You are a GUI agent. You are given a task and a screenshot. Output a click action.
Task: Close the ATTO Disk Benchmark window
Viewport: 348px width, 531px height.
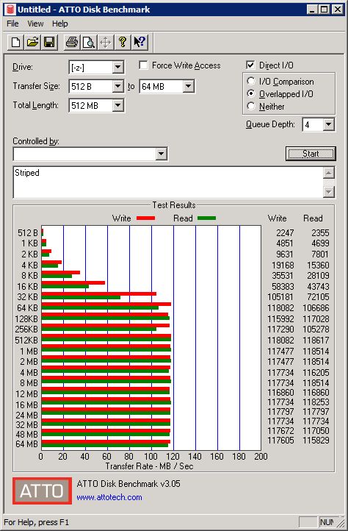(x=338, y=10)
